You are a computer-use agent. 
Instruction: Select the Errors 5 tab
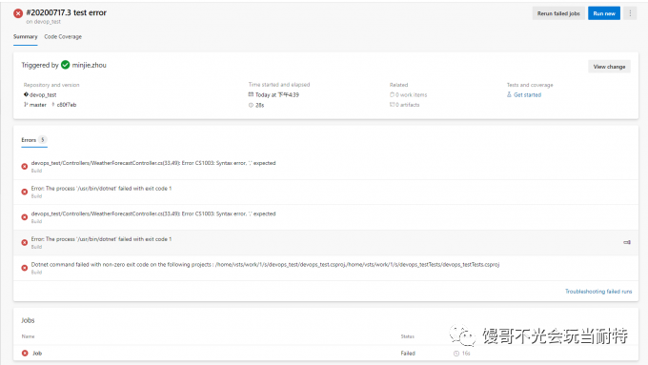pos(34,140)
